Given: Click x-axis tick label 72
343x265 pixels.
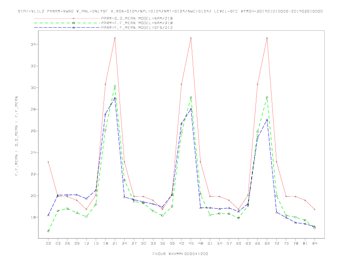Looking at the screenshot, I should click(276, 243).
